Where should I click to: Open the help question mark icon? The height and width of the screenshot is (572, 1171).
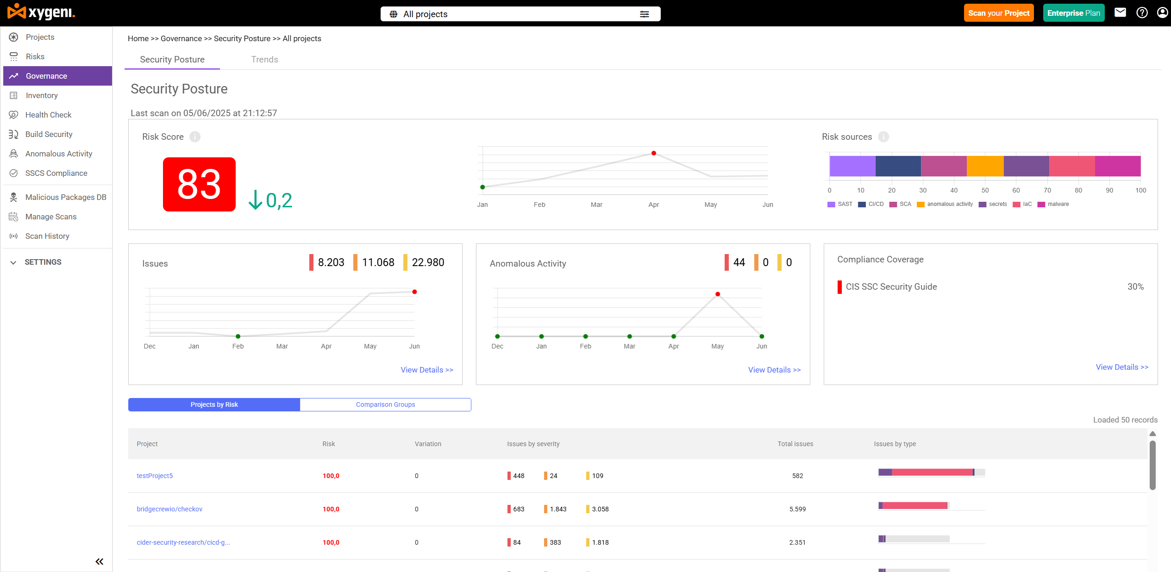tap(1142, 12)
